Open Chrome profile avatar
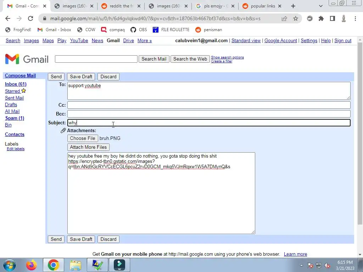 344,18
